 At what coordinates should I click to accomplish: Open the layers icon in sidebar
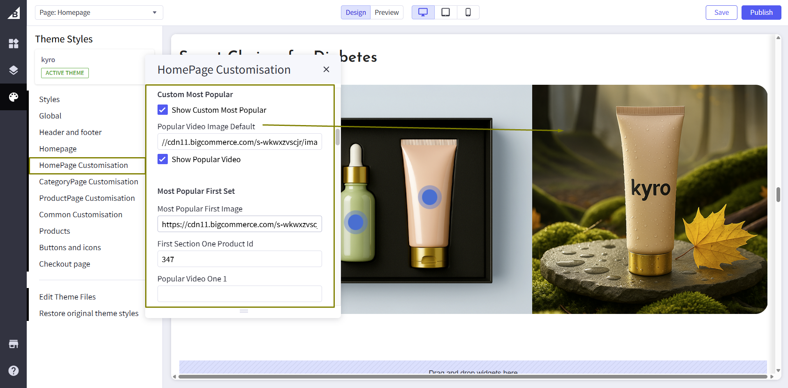tap(14, 70)
